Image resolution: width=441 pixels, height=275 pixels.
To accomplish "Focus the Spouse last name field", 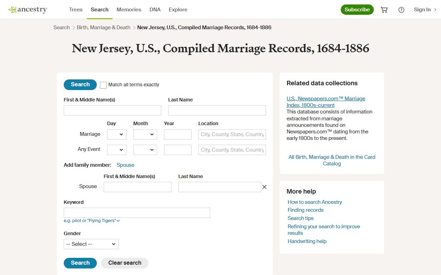I will tap(220, 187).
